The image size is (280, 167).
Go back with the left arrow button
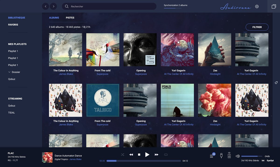pos(46,7)
